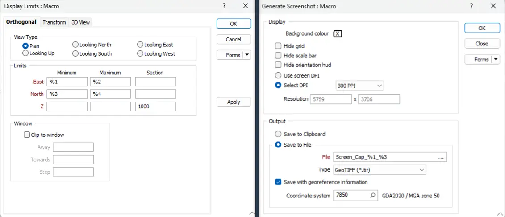Switch to the 3D View tab
This screenshot has width=505, height=217.
[80, 22]
